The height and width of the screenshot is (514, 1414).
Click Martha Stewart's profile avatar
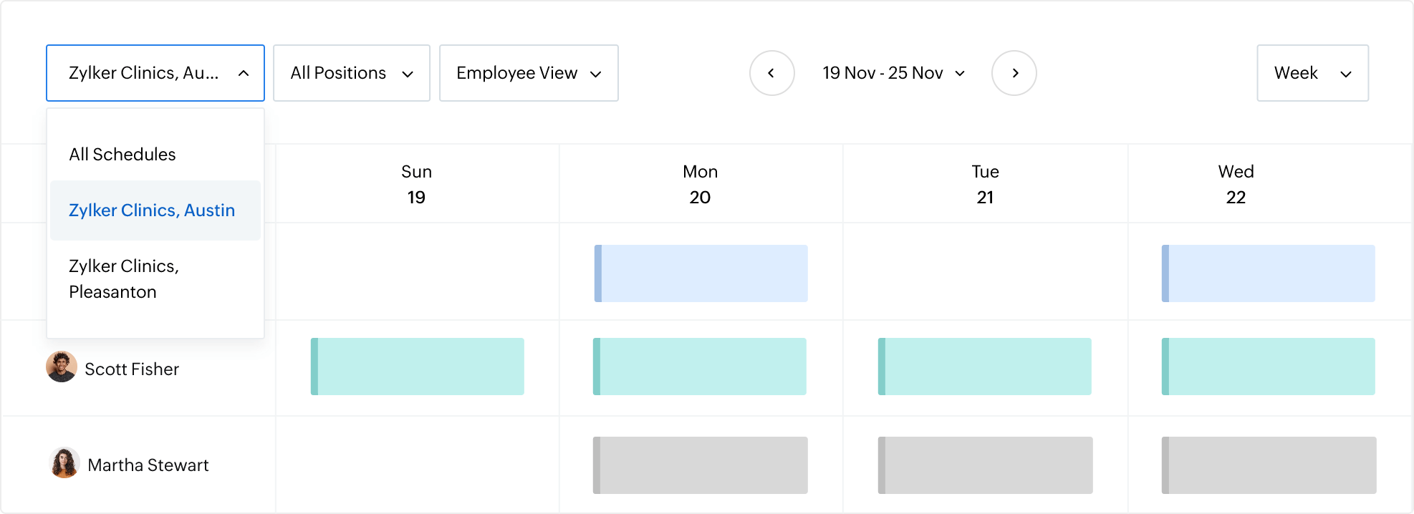click(x=62, y=464)
